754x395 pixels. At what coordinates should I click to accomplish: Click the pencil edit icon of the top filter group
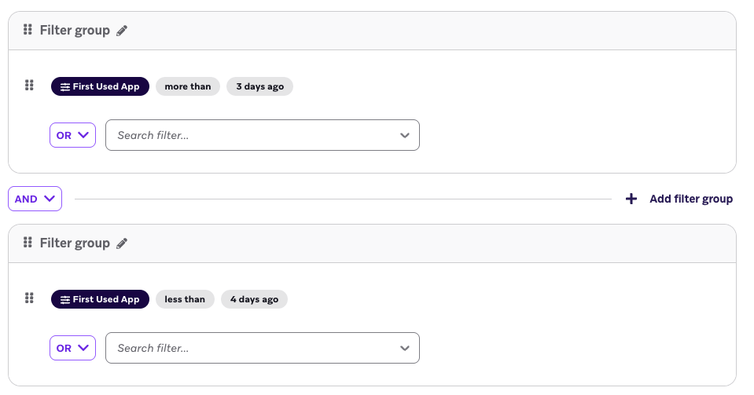(122, 31)
